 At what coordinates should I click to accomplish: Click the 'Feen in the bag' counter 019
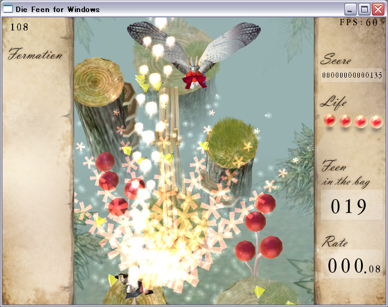pos(348,206)
